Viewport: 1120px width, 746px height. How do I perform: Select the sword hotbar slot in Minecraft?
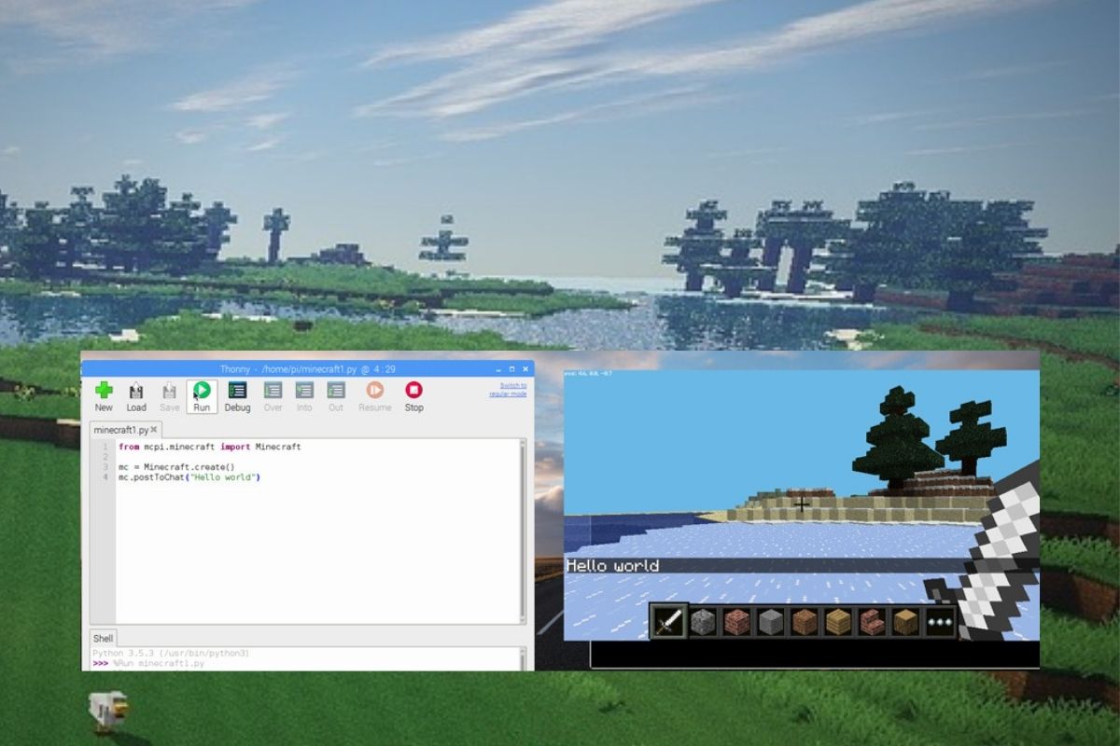pos(668,621)
